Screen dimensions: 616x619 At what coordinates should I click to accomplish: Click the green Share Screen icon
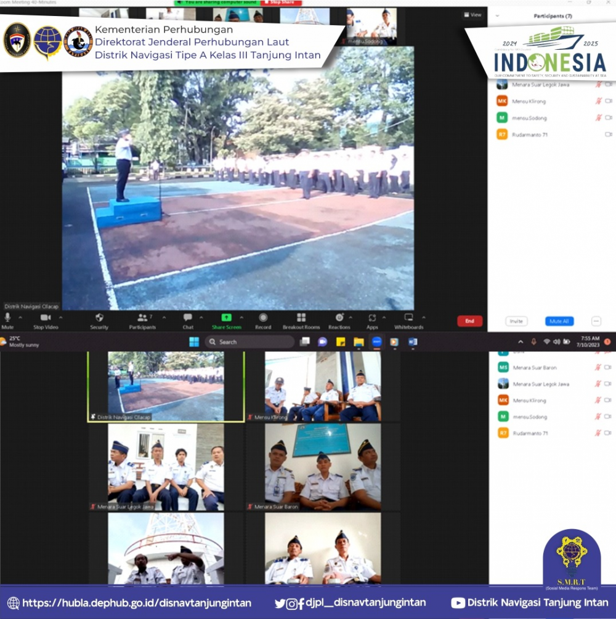227,317
